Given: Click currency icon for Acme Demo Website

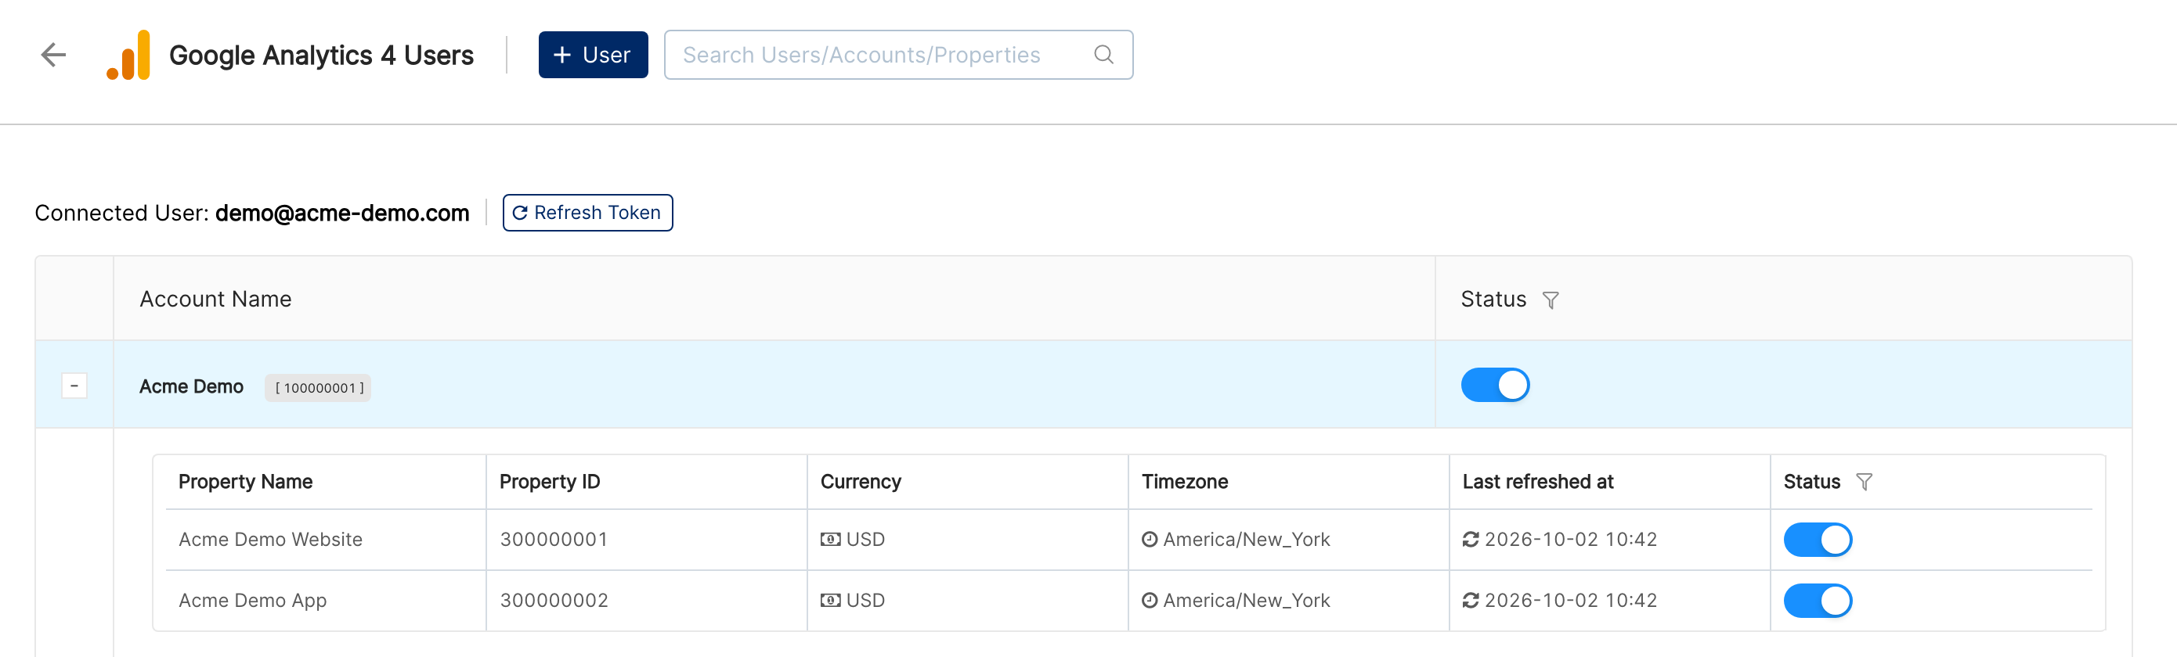Looking at the screenshot, I should [831, 540].
